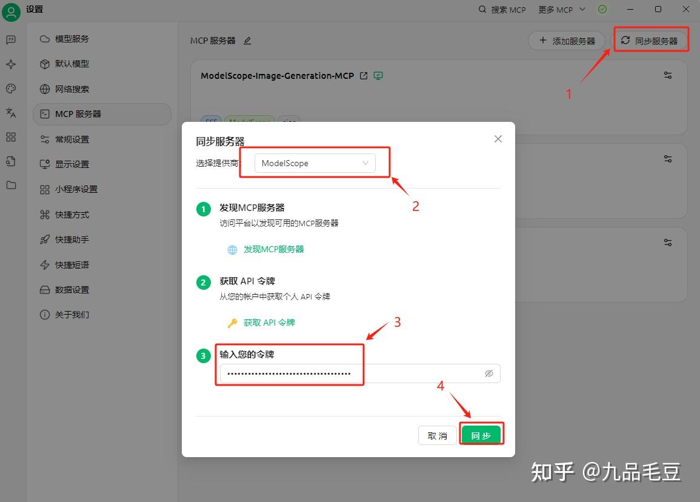Click the monitor icon next to the server title

click(378, 75)
